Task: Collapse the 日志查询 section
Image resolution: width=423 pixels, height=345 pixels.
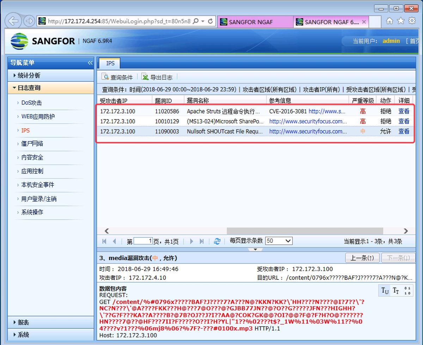Action: 51,88
